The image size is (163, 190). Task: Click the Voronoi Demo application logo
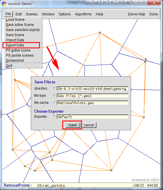coord(4,4)
